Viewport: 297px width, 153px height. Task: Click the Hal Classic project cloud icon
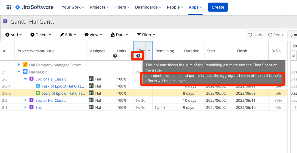point(25,72)
